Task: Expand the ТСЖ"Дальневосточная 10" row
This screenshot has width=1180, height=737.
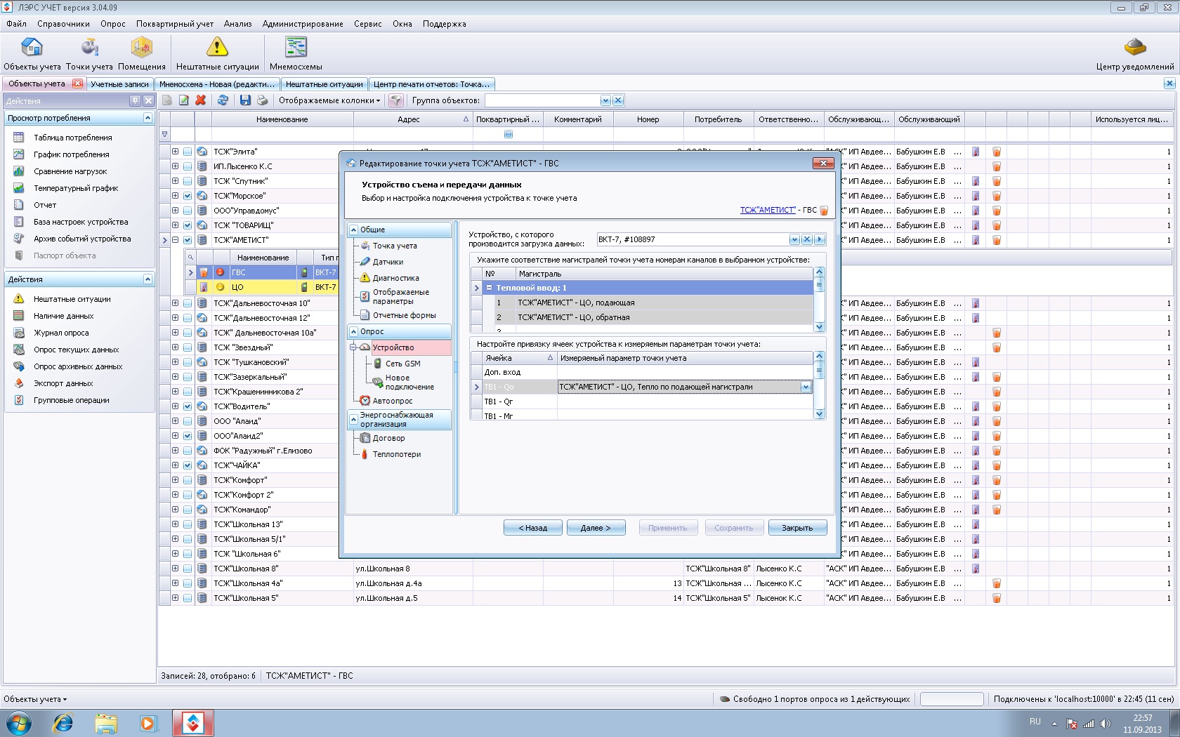Action: coord(175,303)
